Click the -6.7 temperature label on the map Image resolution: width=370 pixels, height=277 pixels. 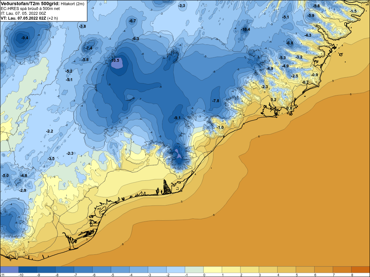click(x=132, y=21)
